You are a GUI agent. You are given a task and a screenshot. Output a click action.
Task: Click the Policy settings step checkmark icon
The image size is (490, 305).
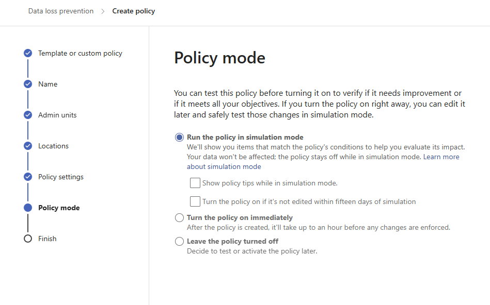tap(28, 177)
